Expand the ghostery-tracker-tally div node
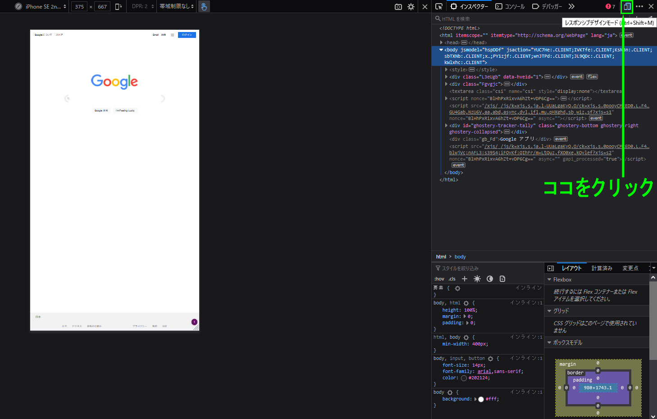This screenshot has height=419, width=657. click(x=446, y=125)
